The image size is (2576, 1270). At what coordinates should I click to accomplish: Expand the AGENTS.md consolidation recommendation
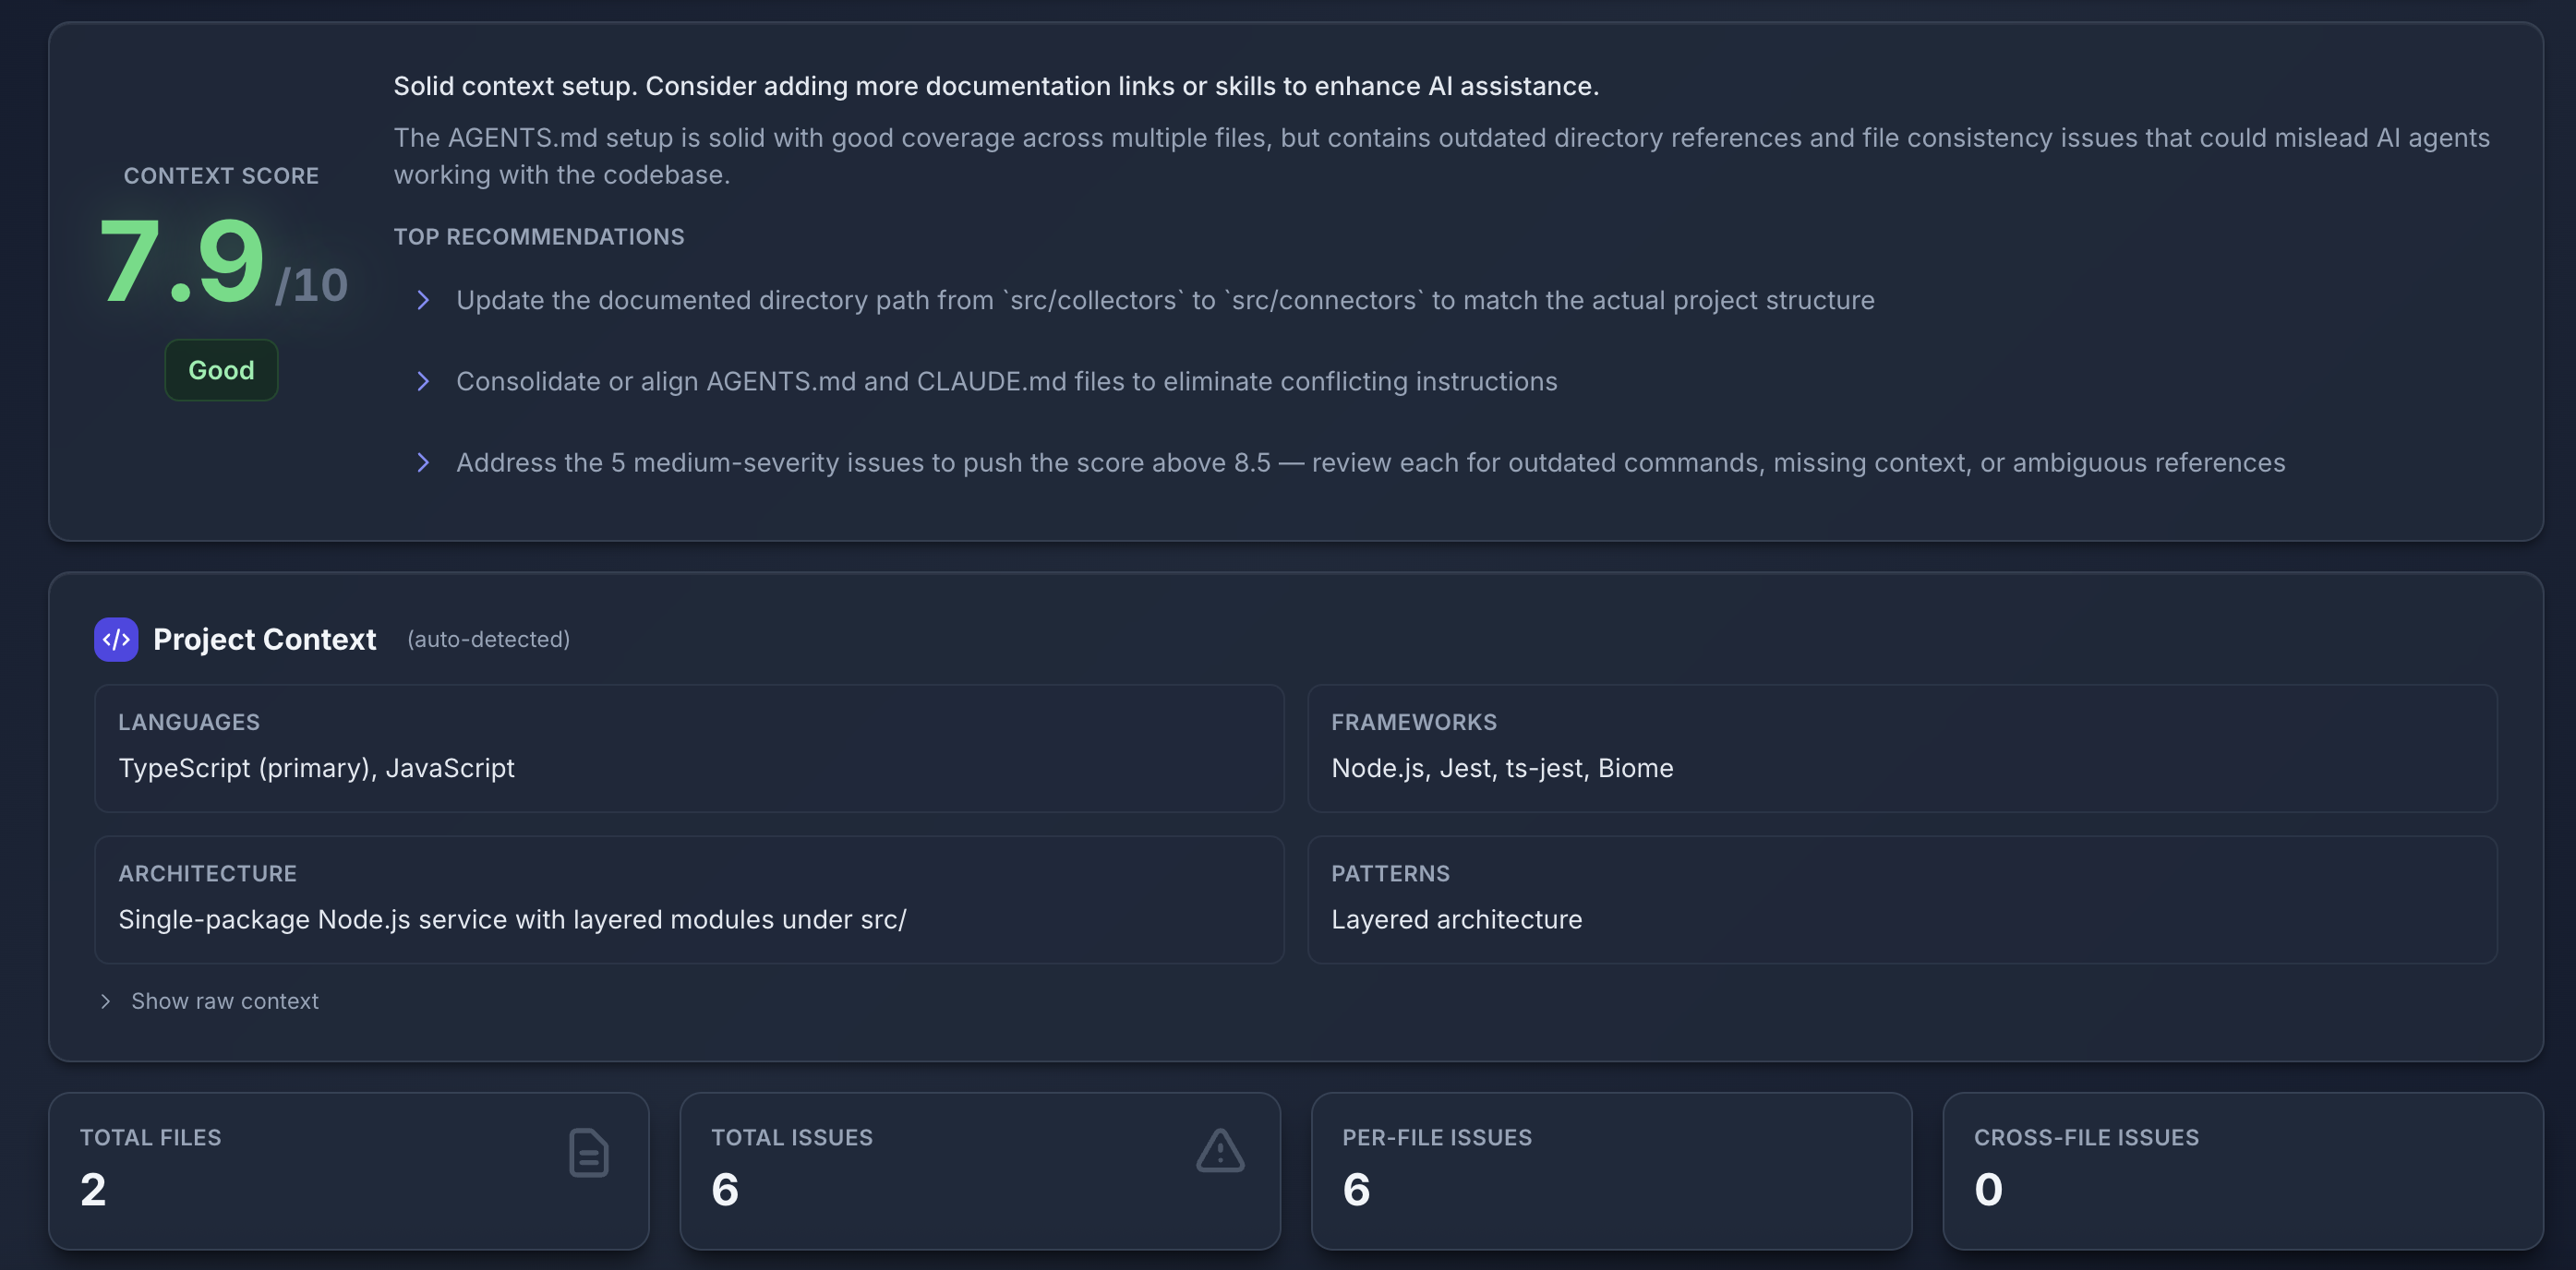tap(1006, 381)
